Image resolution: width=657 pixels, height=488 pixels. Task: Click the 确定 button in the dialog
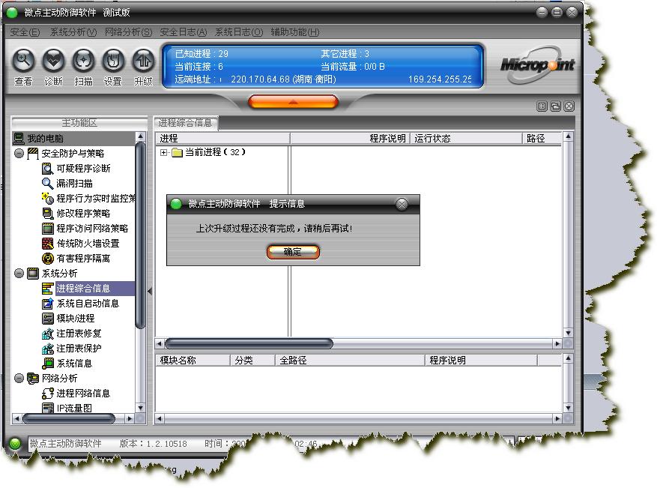pyautogui.click(x=293, y=252)
